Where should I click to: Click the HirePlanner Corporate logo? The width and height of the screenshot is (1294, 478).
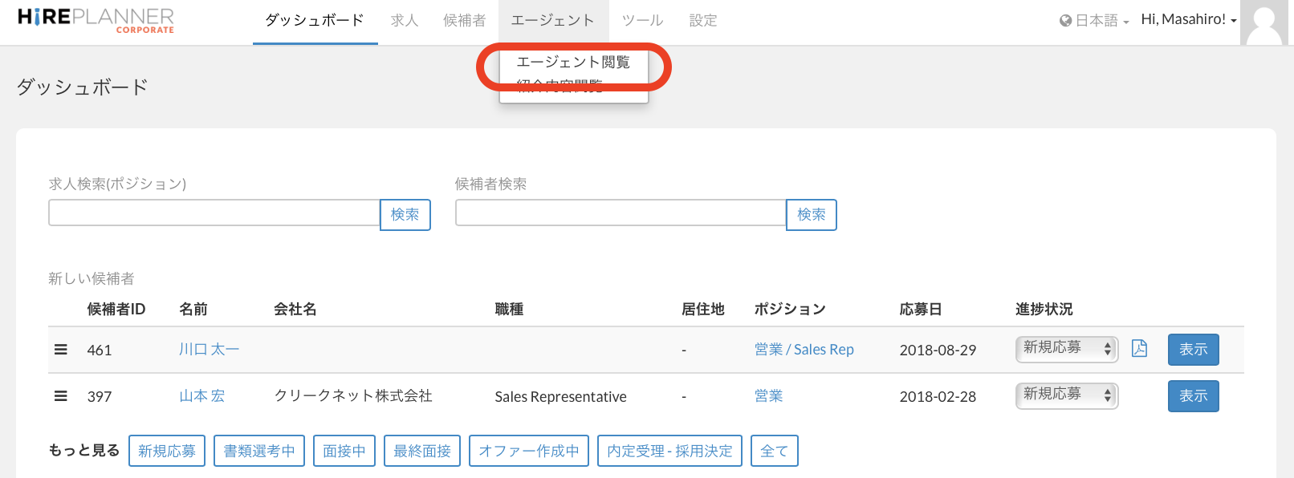pyautogui.click(x=96, y=20)
